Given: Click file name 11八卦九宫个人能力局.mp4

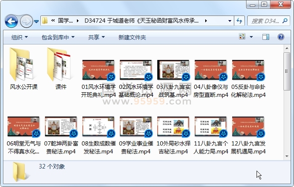Looking at the screenshot, I should [211, 147].
